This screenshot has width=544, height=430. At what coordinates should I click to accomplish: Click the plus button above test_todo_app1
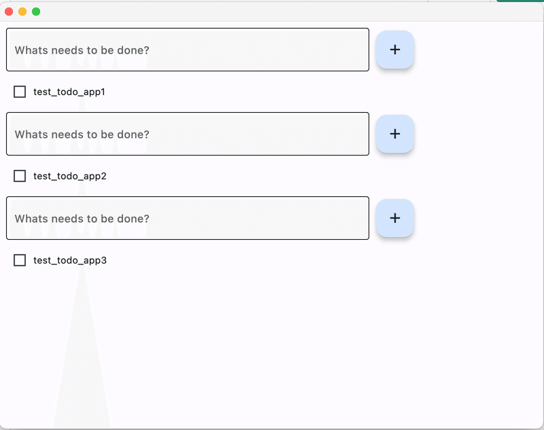pyautogui.click(x=395, y=50)
